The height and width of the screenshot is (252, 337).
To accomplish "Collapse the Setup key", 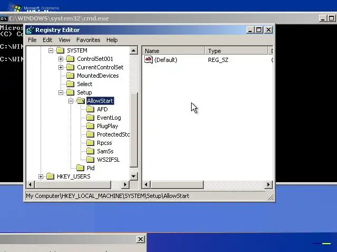I will click(61, 92).
